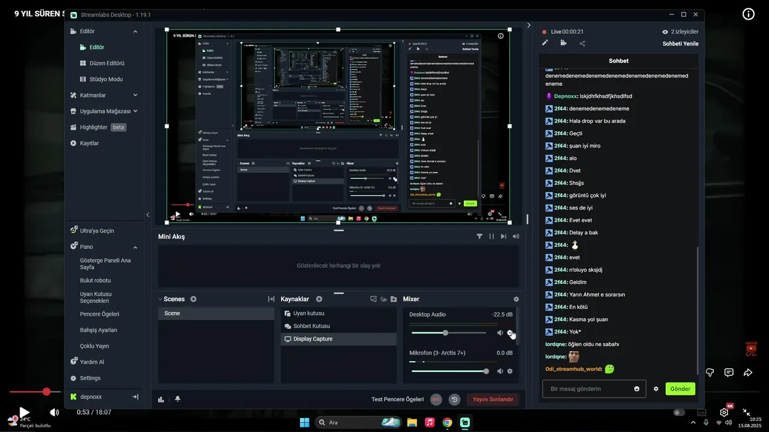Collapse the Scenes panel chevron

tap(160, 299)
